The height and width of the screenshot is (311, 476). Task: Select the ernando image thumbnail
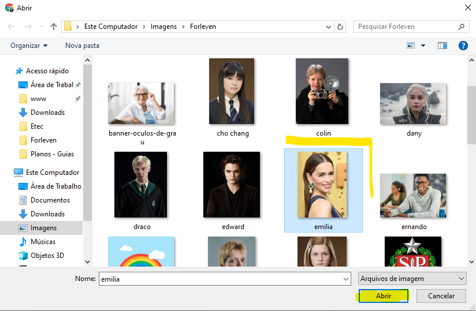(413, 196)
